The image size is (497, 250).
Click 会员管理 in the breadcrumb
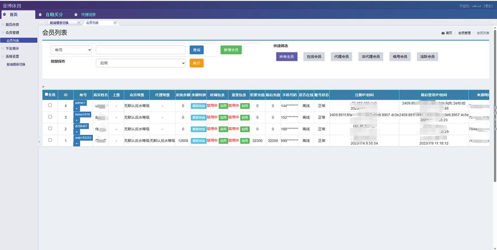(x=464, y=33)
